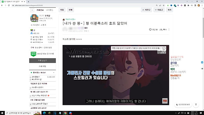Open a new browser tab
Screen dimensions: 204x115
point(28,2)
